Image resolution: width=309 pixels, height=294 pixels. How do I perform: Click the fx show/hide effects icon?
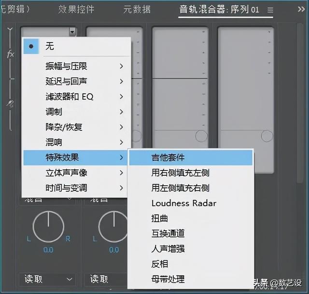10,55
